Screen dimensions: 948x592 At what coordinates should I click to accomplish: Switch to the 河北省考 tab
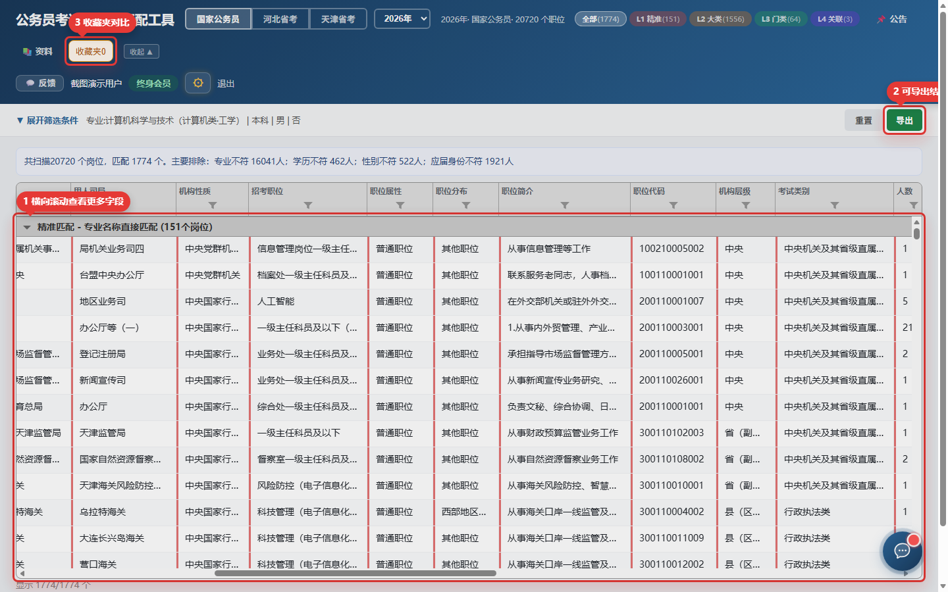click(280, 19)
